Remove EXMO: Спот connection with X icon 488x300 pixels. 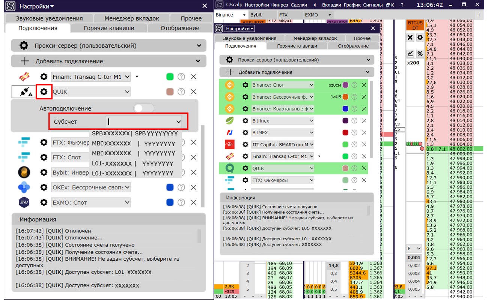click(x=194, y=202)
